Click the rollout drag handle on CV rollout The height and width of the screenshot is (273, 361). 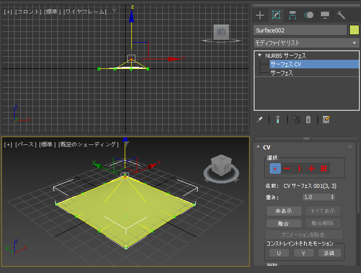[x=350, y=147]
